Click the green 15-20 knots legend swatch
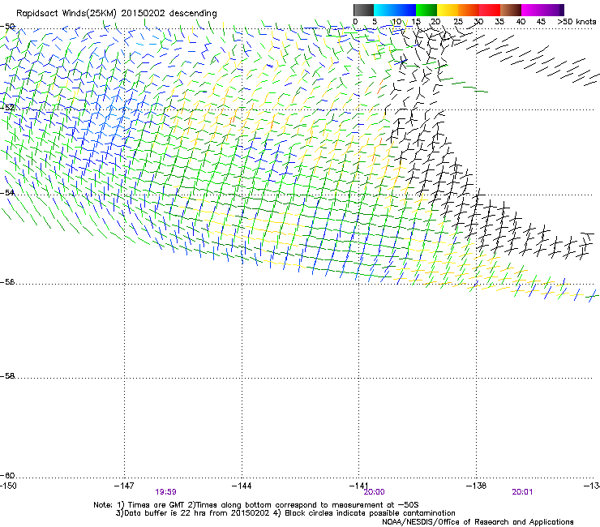The height and width of the screenshot is (527, 600). (426, 10)
